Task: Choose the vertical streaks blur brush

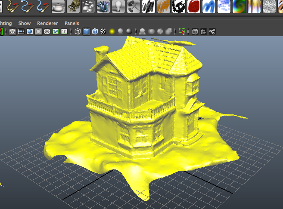Action: (x=254, y=6)
